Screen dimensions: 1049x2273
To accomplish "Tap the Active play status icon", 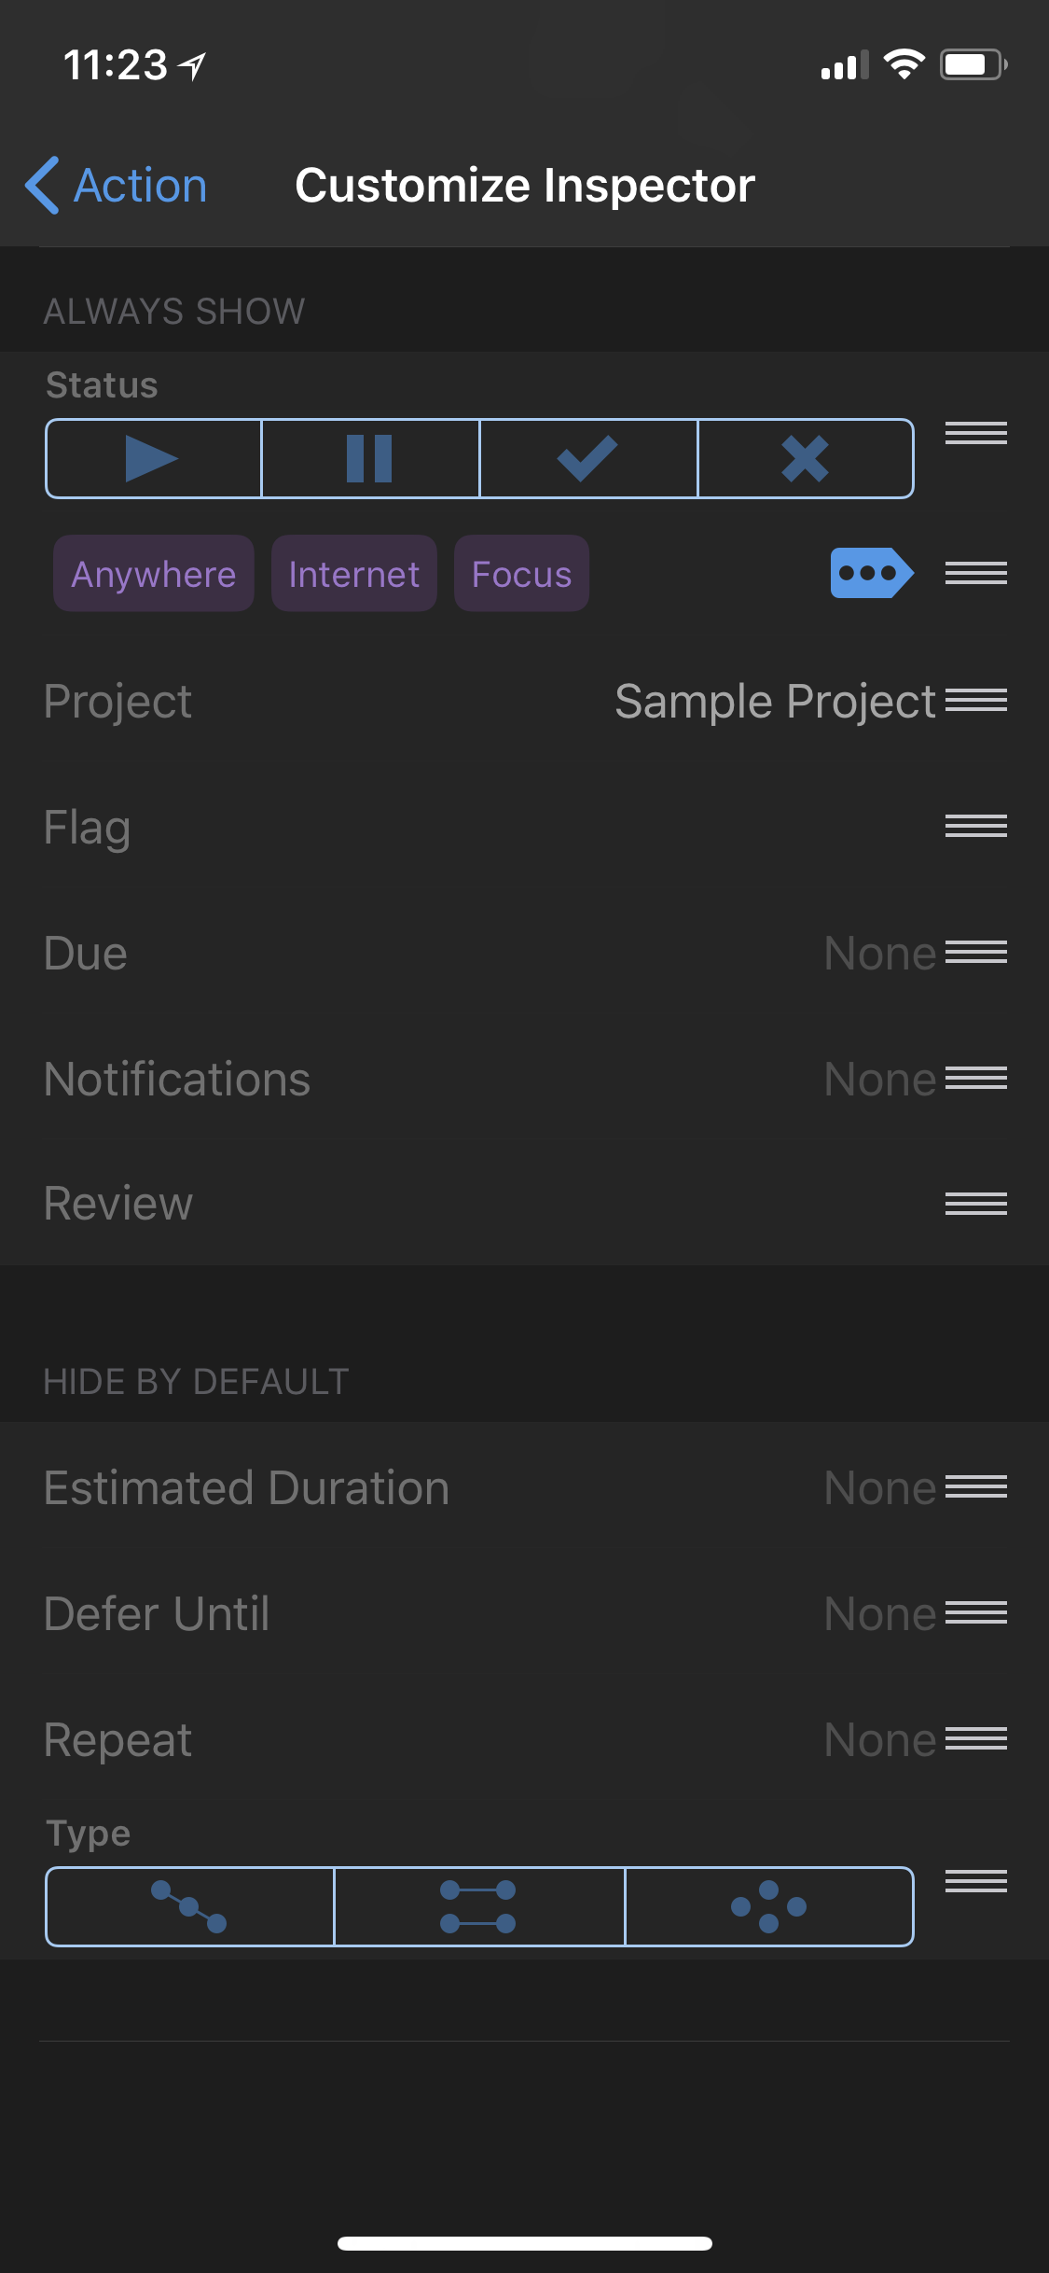I will click(x=153, y=459).
